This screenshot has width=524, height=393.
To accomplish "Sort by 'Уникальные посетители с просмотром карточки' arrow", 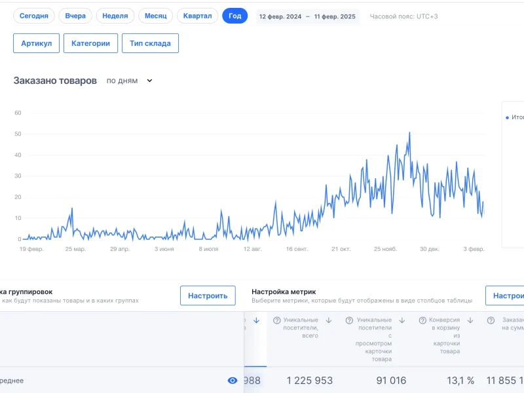I will point(402,320).
